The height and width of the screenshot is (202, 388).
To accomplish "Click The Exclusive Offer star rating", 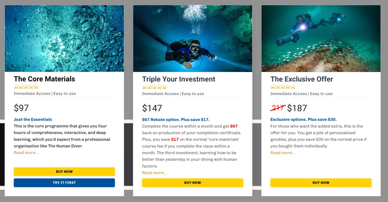I will click(283, 87).
